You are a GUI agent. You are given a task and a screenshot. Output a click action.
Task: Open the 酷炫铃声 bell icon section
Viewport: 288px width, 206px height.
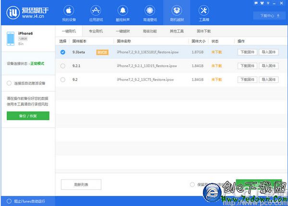point(123,13)
